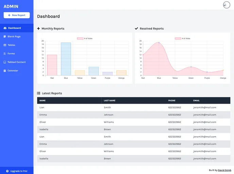The height and width of the screenshot is (174, 234).
Task: Toggle the Resolved Reports '# of Votes' legend
Action: pos(183,38)
